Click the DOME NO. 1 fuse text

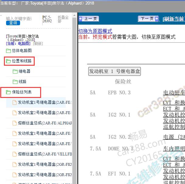click(120, 149)
